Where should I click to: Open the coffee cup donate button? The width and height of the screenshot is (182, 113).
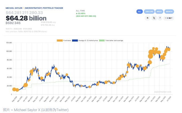[x=148, y=18]
